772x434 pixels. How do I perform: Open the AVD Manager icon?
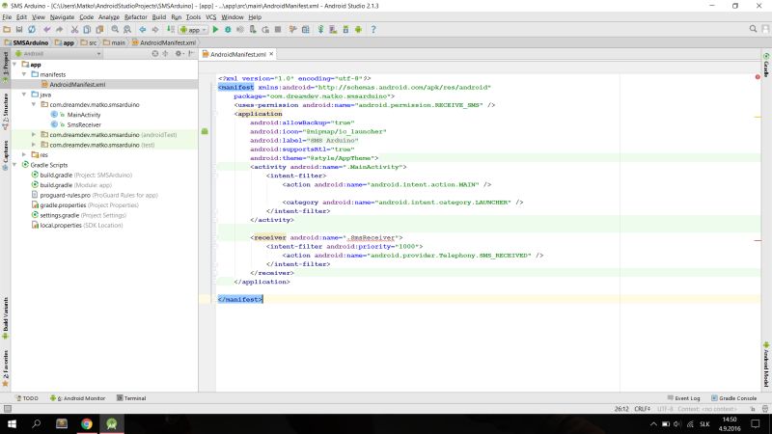pos(333,30)
